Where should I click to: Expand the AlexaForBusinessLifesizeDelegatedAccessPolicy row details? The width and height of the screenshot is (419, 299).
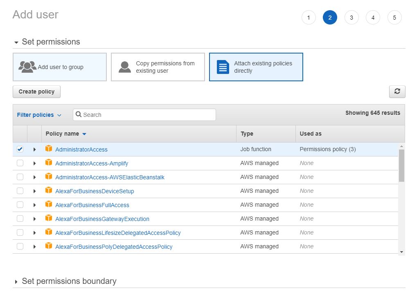pos(34,232)
